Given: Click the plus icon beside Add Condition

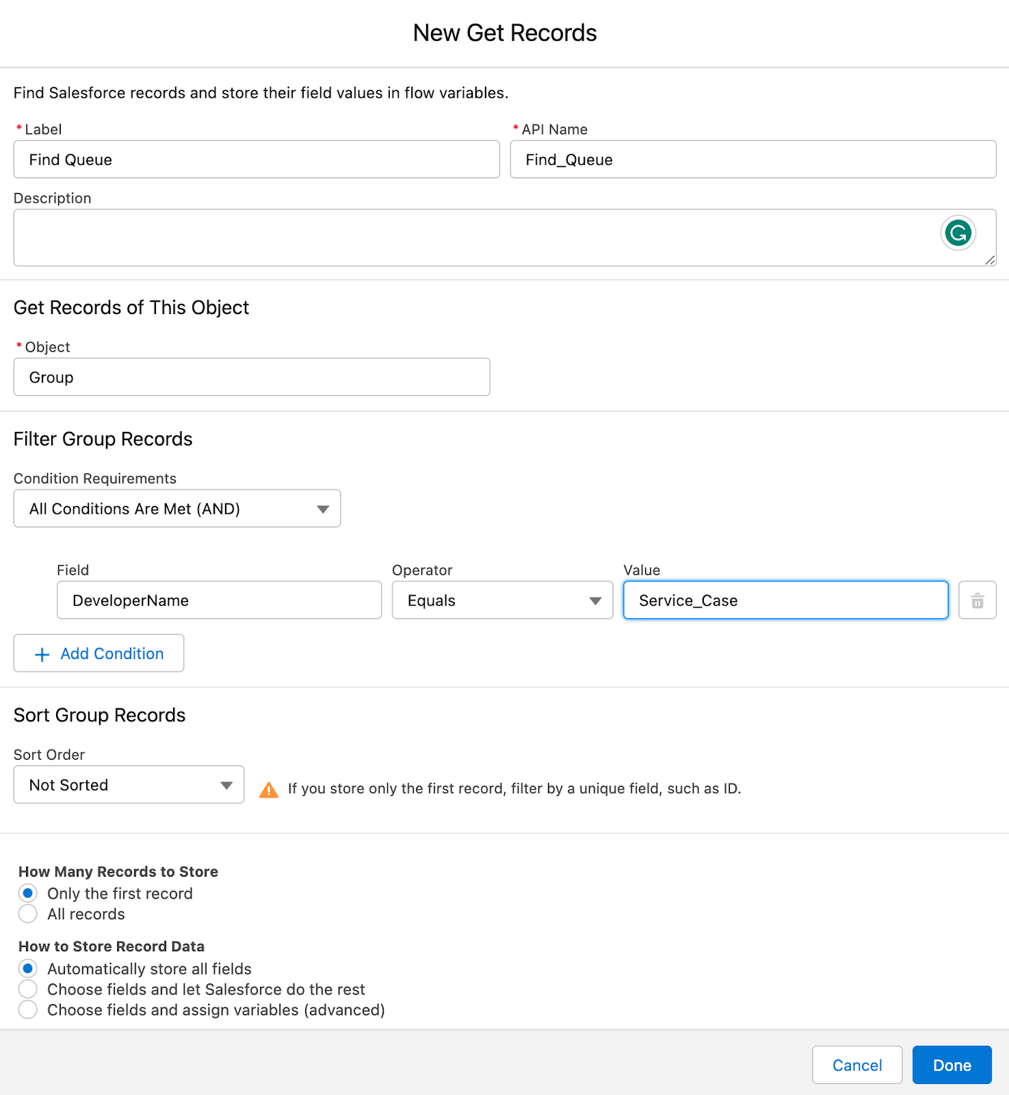Looking at the screenshot, I should tap(42, 654).
